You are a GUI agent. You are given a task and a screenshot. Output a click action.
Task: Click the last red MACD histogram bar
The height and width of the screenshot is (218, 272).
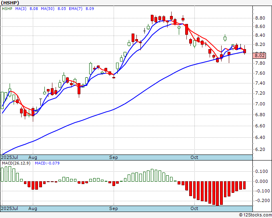point(244,185)
